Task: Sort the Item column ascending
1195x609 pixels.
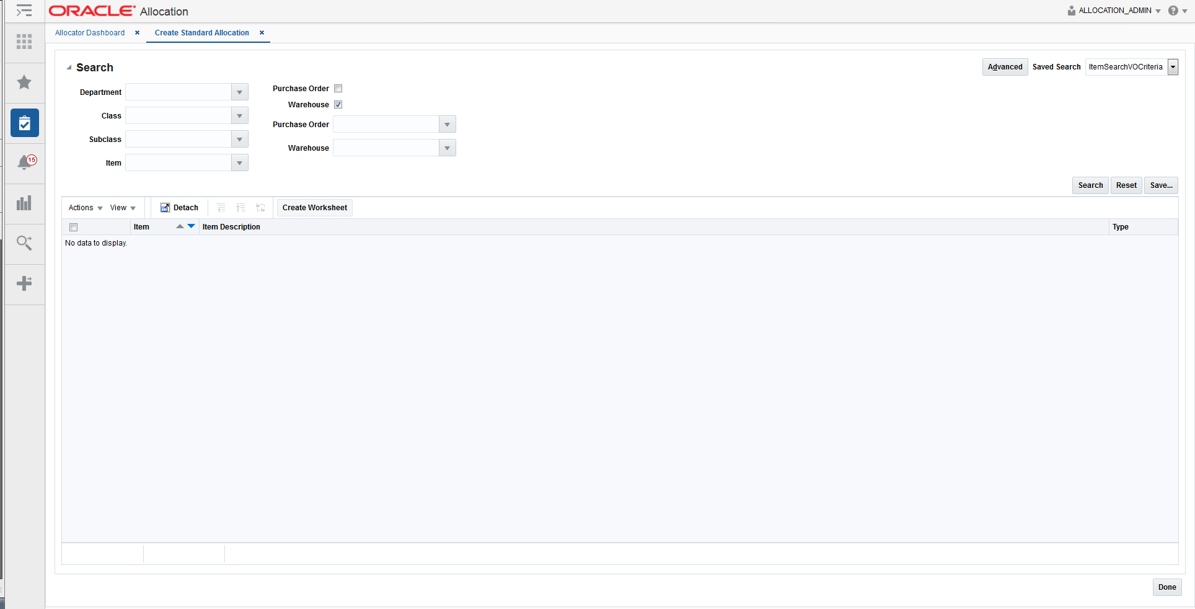Action: 180,226
